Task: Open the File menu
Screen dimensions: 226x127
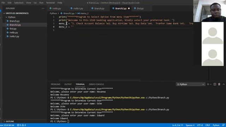Action: point(3,2)
